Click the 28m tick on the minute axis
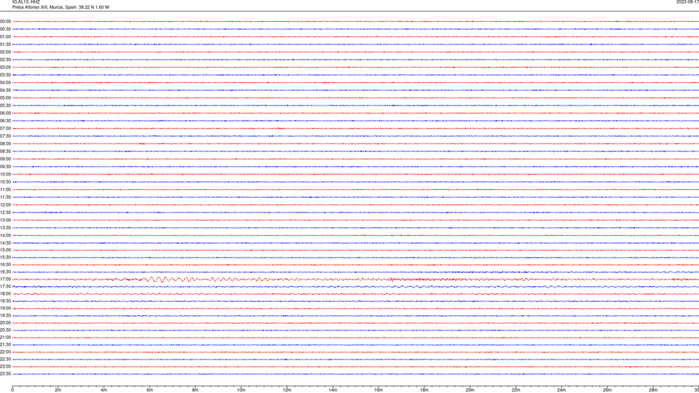 click(x=653, y=390)
